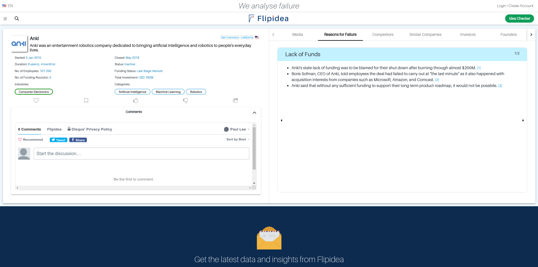Click the 0 Comments tab in Disqus
538x267 pixels.
(x=29, y=129)
